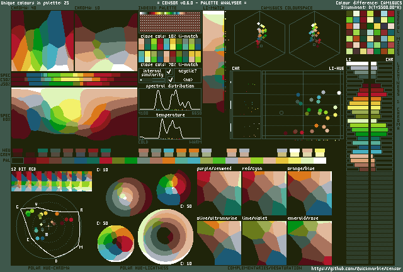Click the CHROMA: 10 Voronoi map

[106, 41]
